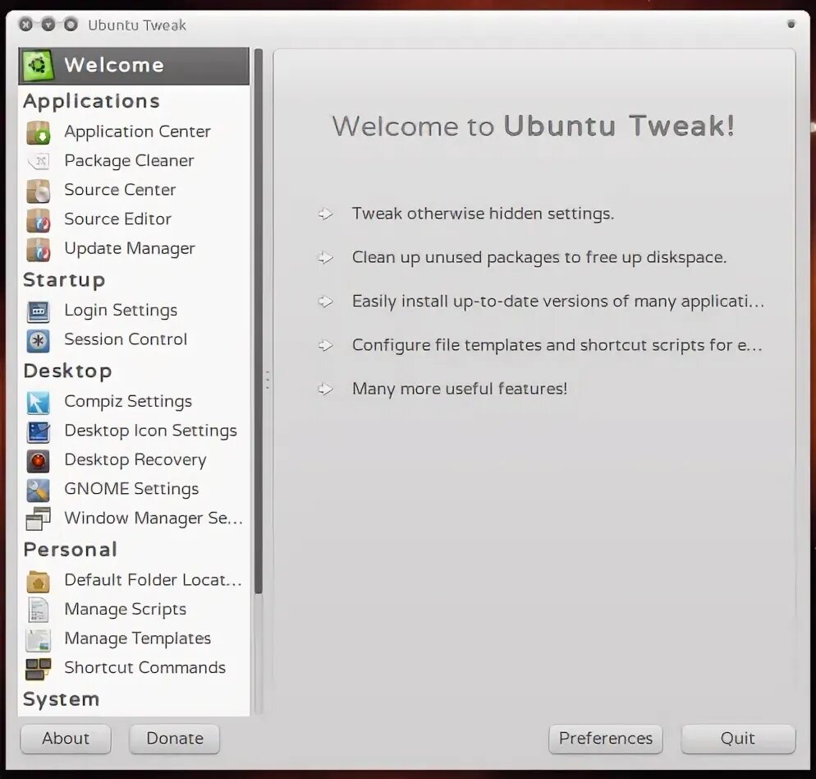Screen dimensions: 816x779
Task: Click the Compiz Settings cursor icon
Action: coord(38,403)
